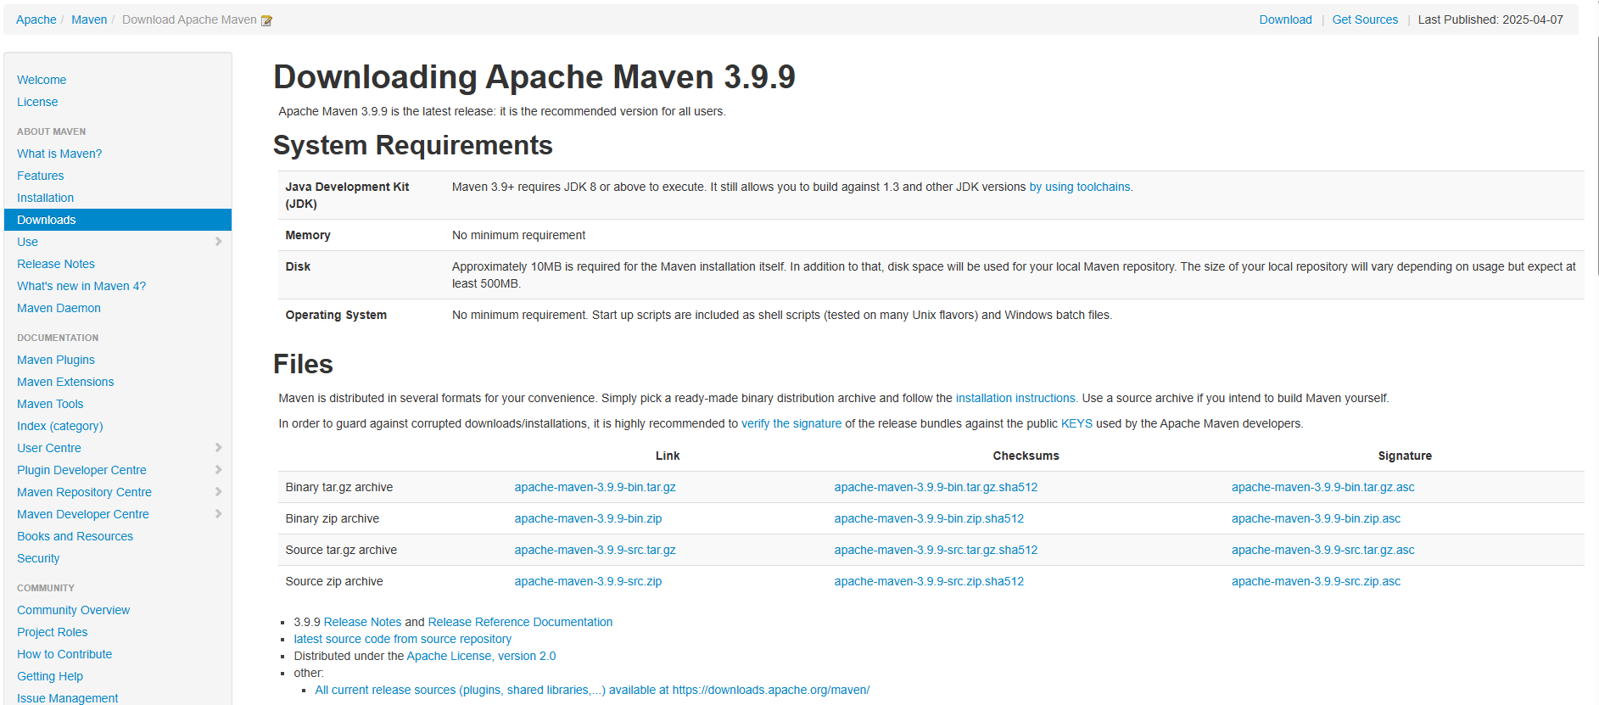
Task: Open src.tar.gz.sha512 checksum link
Action: tap(936, 550)
